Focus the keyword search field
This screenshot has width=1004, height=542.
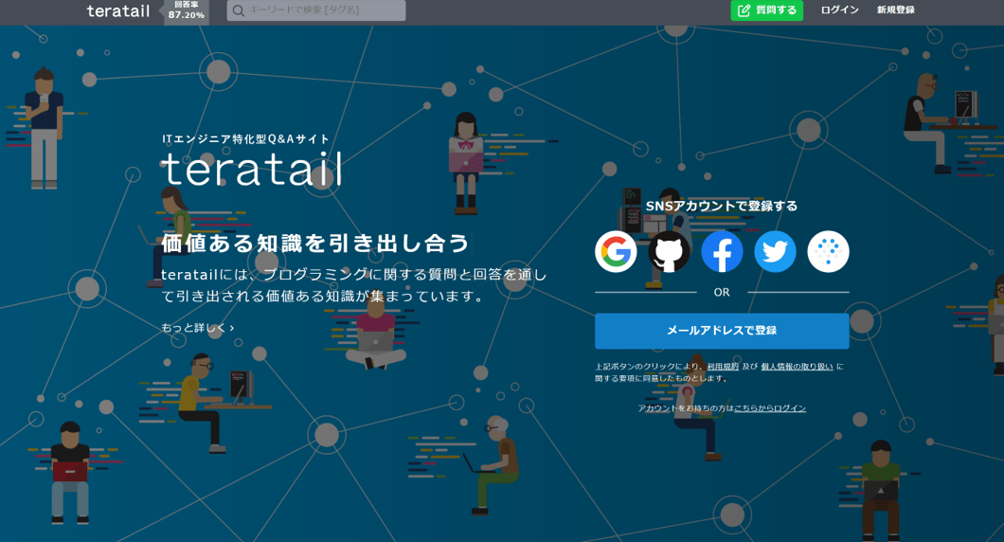tap(316, 10)
